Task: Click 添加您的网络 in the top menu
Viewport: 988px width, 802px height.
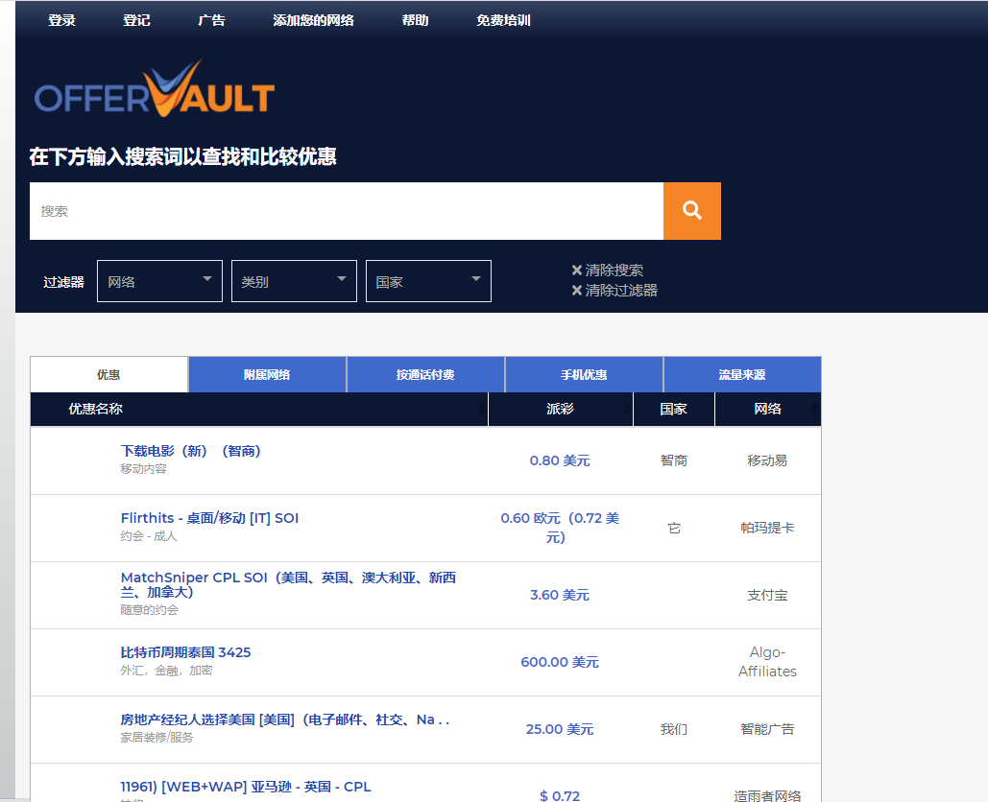Action: [x=313, y=20]
